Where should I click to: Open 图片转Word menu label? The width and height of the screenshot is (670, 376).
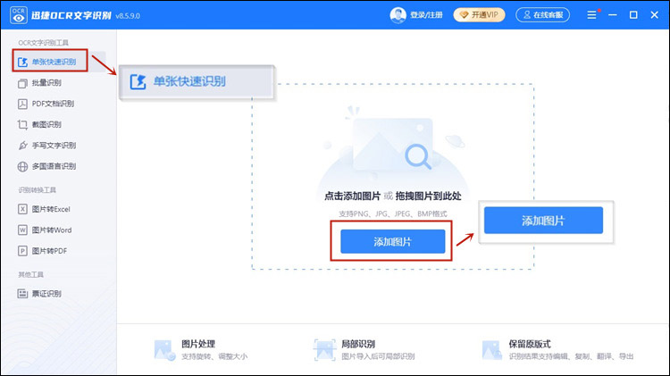[52, 230]
